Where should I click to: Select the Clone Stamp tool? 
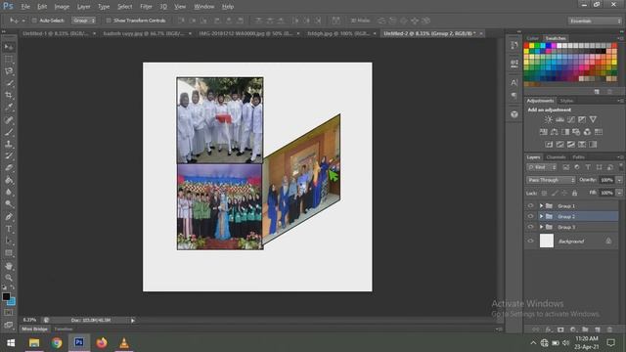point(9,144)
